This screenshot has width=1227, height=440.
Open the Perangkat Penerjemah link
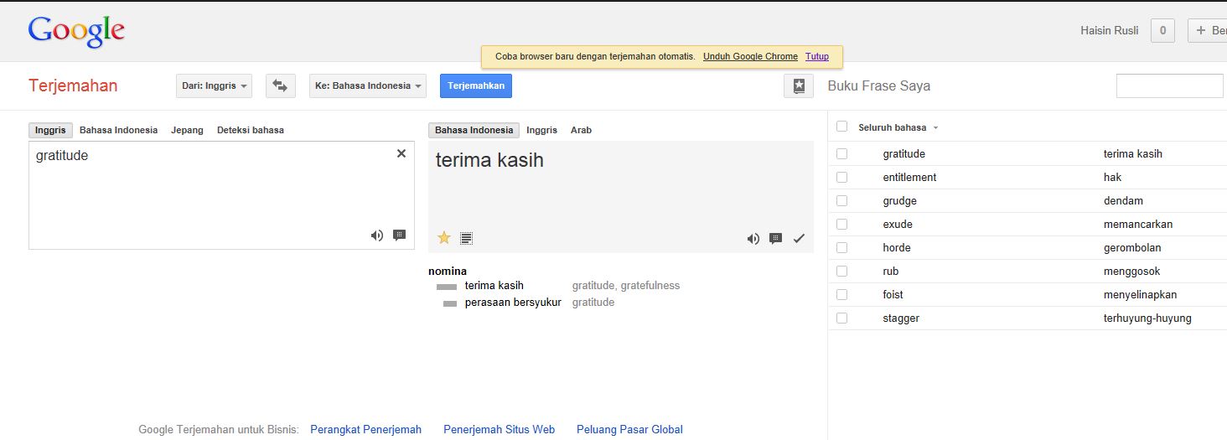point(365,429)
